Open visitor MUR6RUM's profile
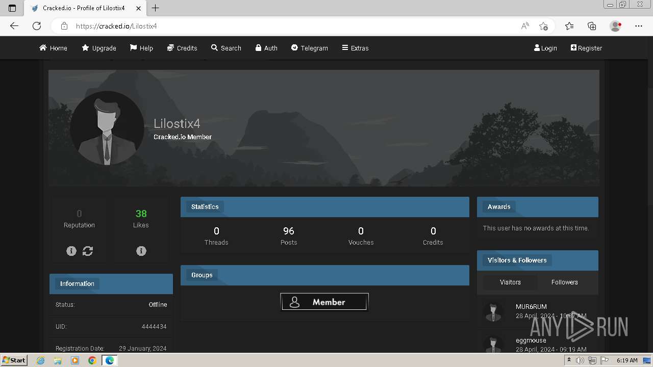 (x=531, y=307)
